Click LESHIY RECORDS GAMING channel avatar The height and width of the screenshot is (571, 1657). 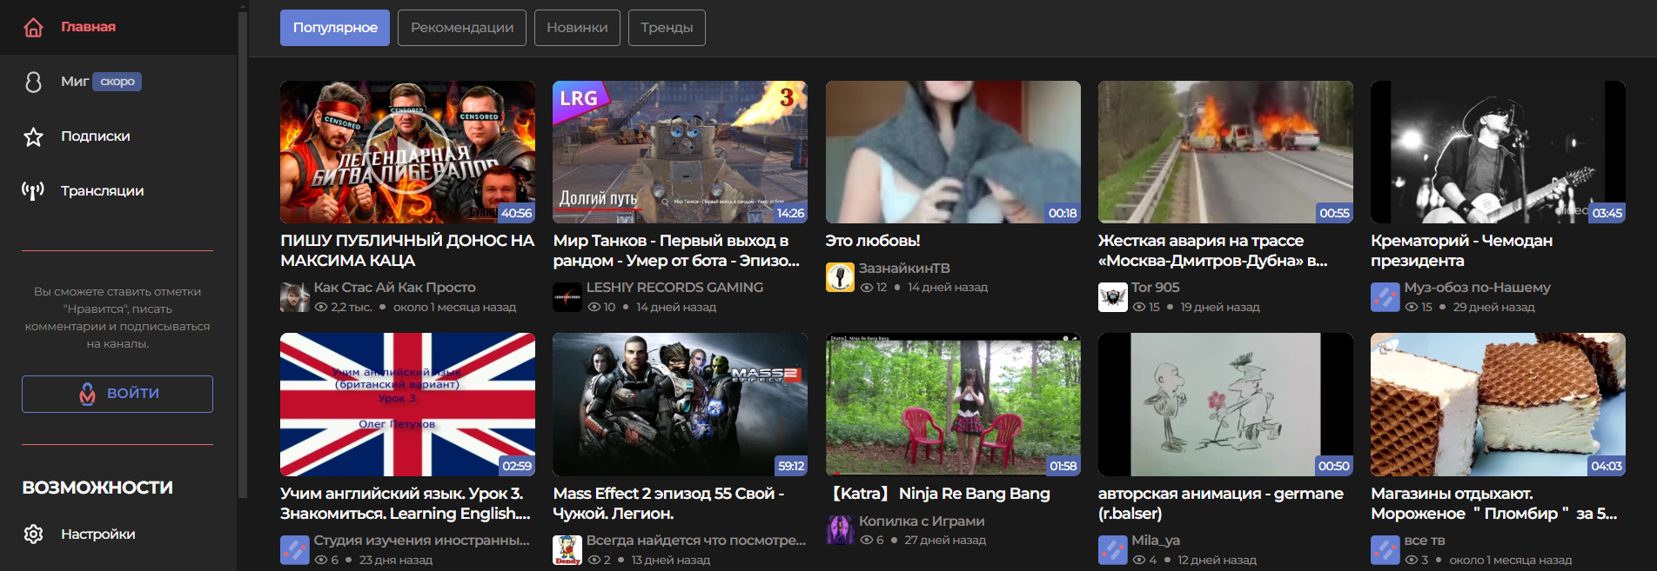[567, 297]
